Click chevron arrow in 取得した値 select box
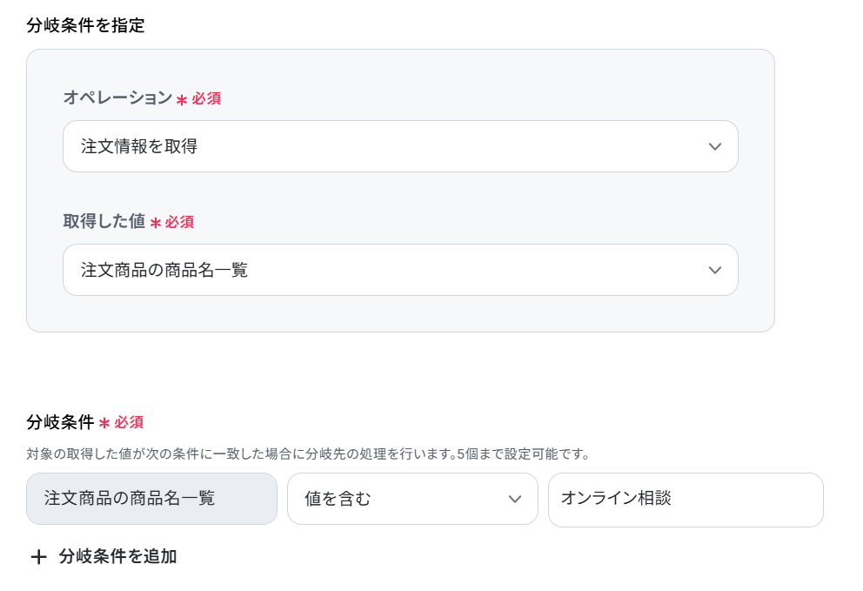Screen dimensions: 863x591 pyautogui.click(x=714, y=270)
